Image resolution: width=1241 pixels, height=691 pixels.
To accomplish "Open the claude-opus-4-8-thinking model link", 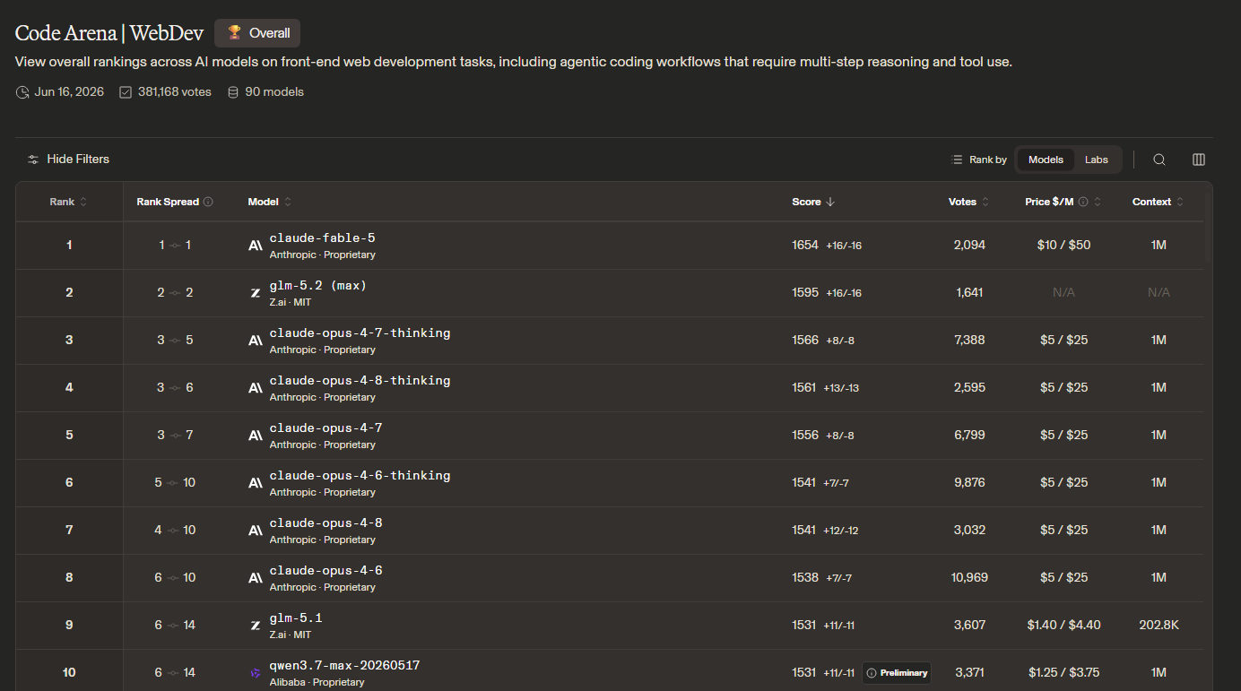I will (x=360, y=381).
